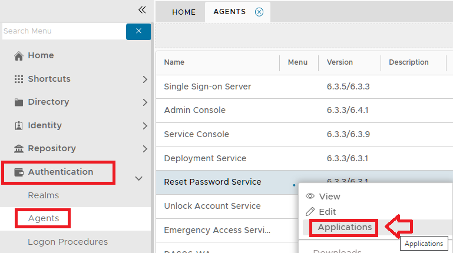The height and width of the screenshot is (253, 453).
Task: Click the Repository building icon
Action: (x=19, y=149)
